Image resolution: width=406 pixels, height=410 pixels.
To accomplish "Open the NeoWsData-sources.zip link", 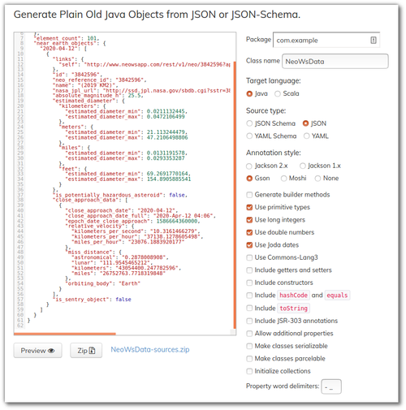I will tap(150, 350).
